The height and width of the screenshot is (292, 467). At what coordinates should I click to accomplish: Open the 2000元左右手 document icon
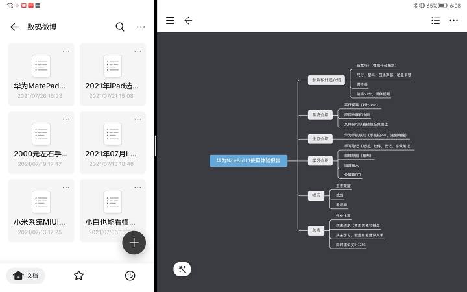click(x=41, y=134)
